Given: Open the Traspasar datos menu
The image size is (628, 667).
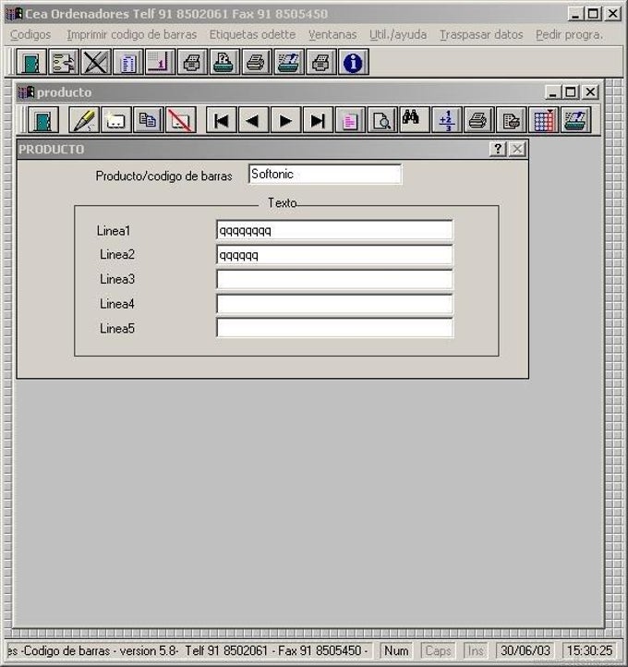Looking at the screenshot, I should pos(481,35).
